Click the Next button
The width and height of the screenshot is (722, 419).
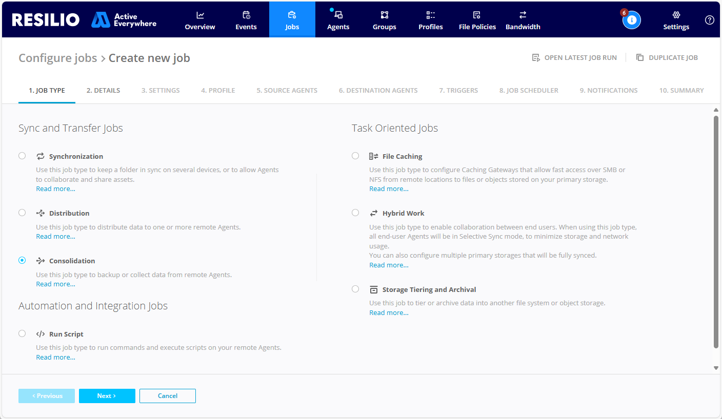pos(107,395)
